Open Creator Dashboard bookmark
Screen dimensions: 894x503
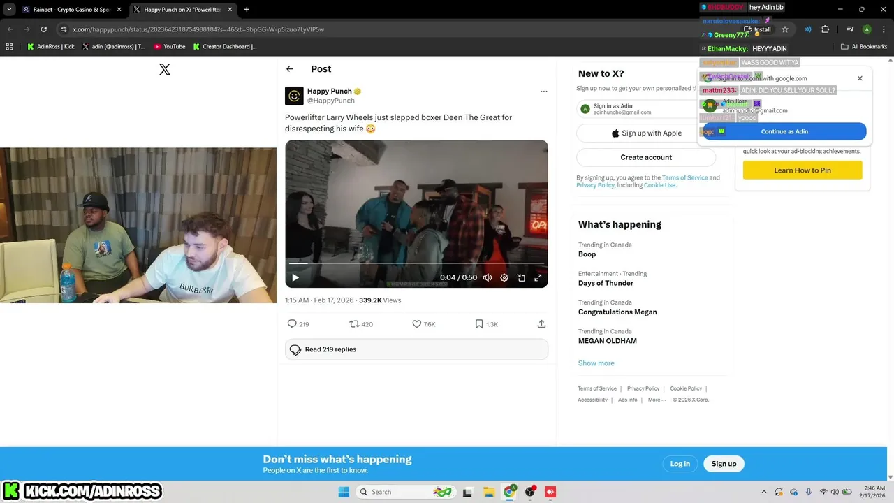pos(225,47)
